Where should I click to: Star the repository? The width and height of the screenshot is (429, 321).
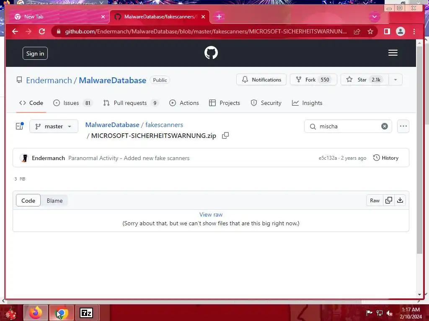pos(364,80)
